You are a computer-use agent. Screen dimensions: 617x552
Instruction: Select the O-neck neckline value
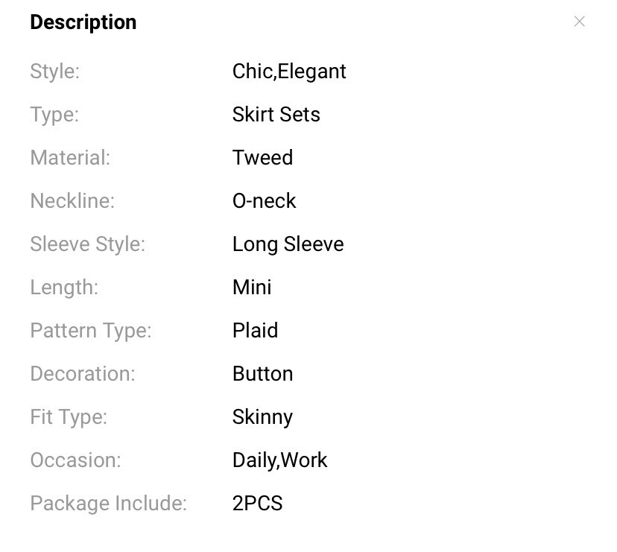click(264, 201)
